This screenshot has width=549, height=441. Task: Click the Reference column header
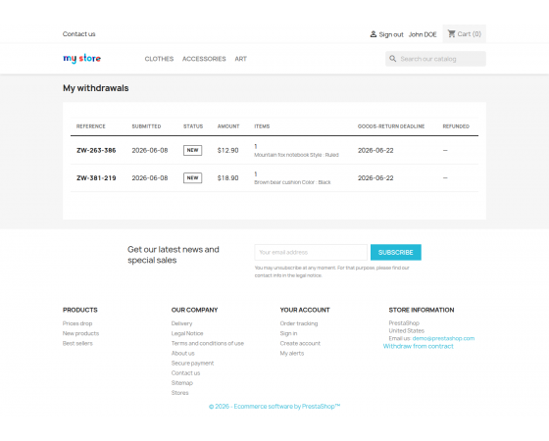[x=90, y=126]
